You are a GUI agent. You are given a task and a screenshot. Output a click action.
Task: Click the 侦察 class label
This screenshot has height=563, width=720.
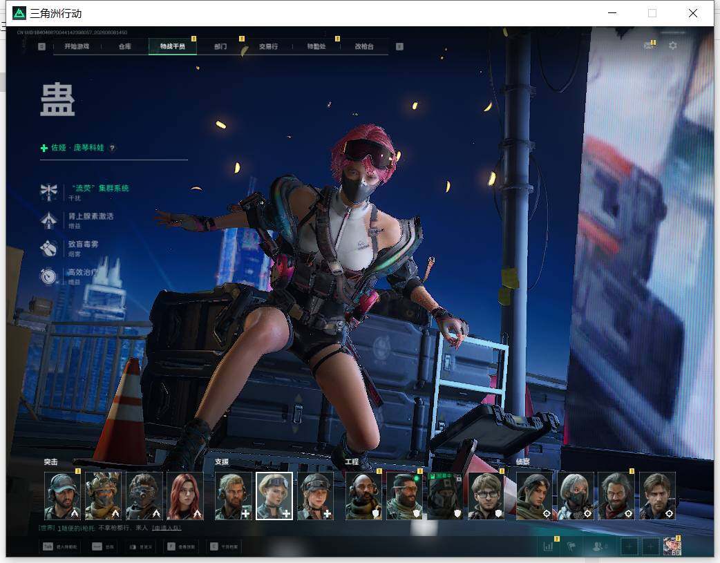point(522,462)
